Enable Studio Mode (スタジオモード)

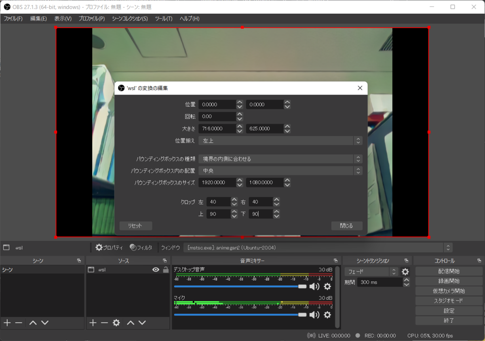449,301
